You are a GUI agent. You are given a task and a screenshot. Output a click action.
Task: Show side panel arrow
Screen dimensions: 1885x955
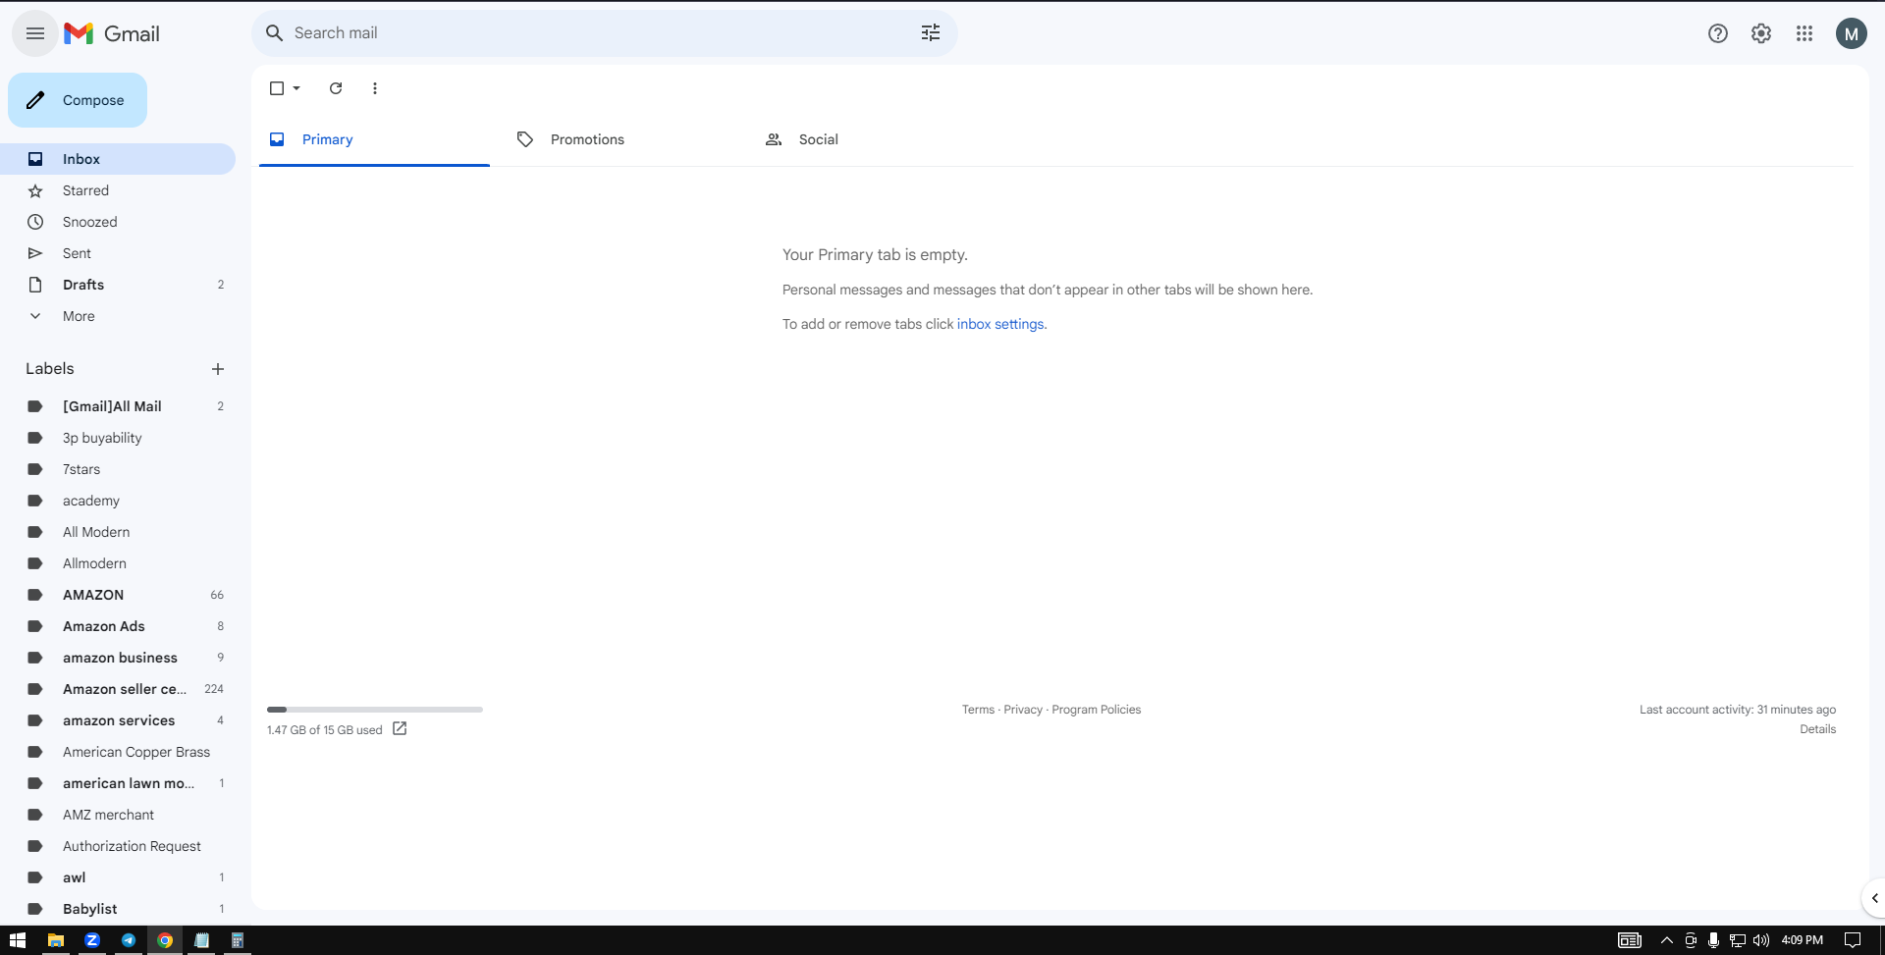coord(1874,898)
